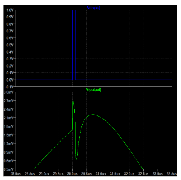The width and height of the screenshot is (181, 180).
Task: Click the green output dip near 0.6mV
Action: coord(76,159)
